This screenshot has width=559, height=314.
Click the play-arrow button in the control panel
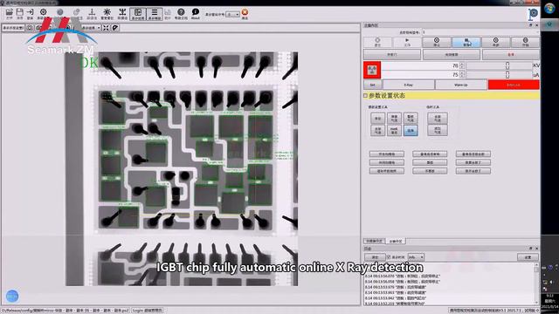407,43
